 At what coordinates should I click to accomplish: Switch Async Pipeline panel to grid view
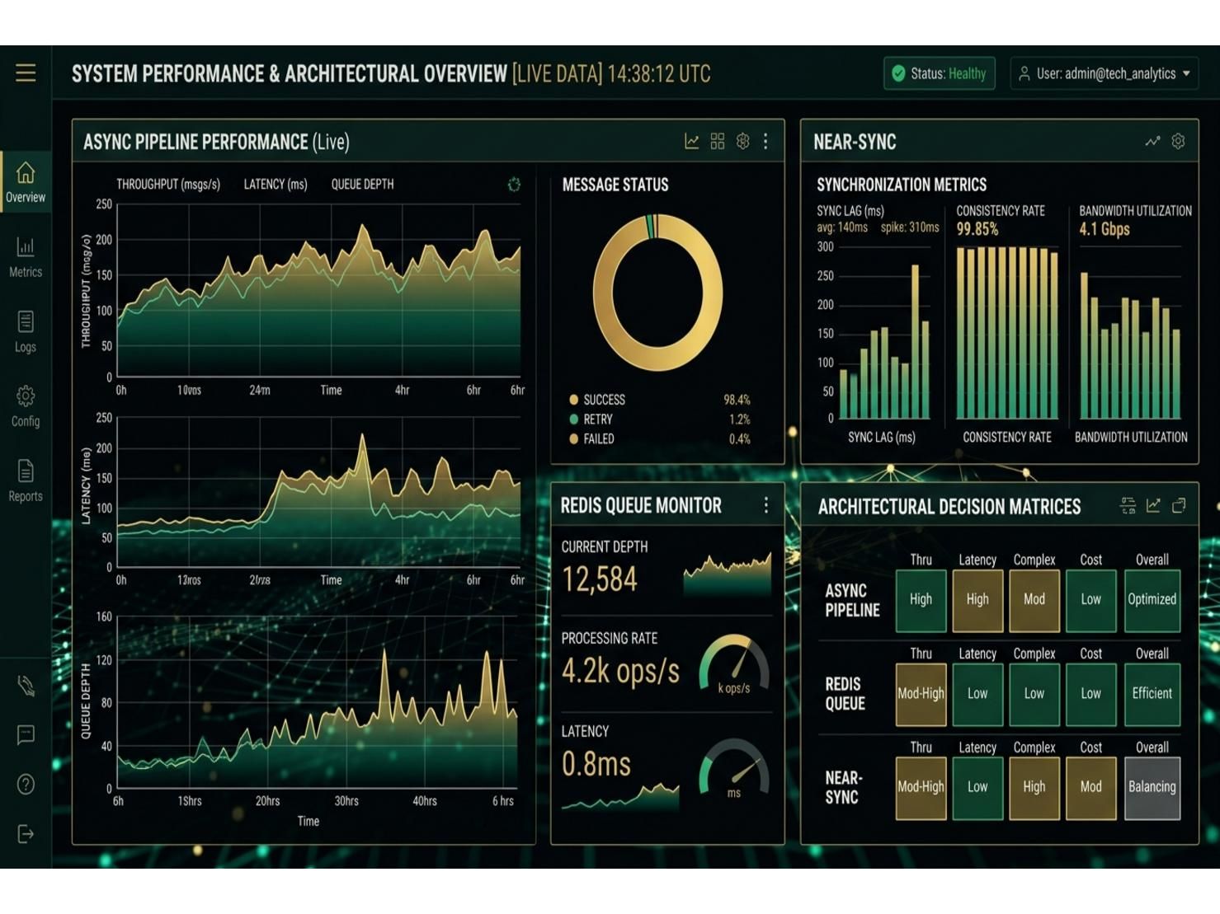[718, 142]
